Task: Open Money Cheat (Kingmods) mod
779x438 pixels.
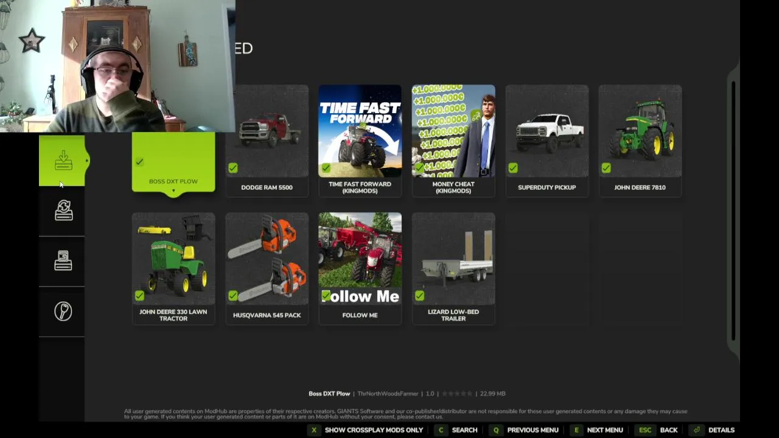Action: (453, 141)
